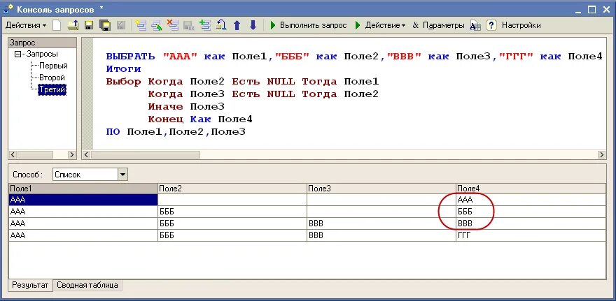This screenshot has height=301, width=616.
Task: Collapse the Запросы tree node
Action: tap(17, 54)
